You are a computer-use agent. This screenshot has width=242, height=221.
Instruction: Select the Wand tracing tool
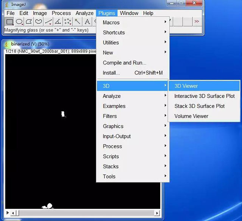pos(78,22)
